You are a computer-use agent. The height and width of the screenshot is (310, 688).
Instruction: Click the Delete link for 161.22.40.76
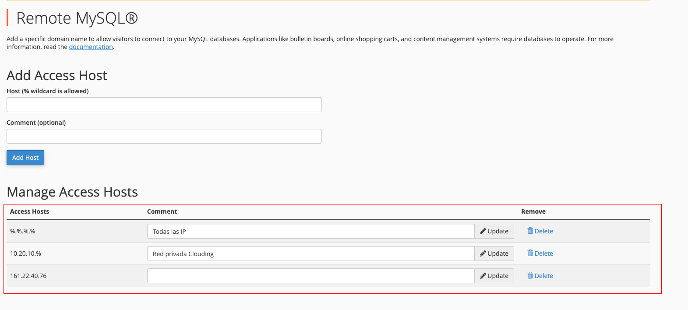click(x=543, y=276)
